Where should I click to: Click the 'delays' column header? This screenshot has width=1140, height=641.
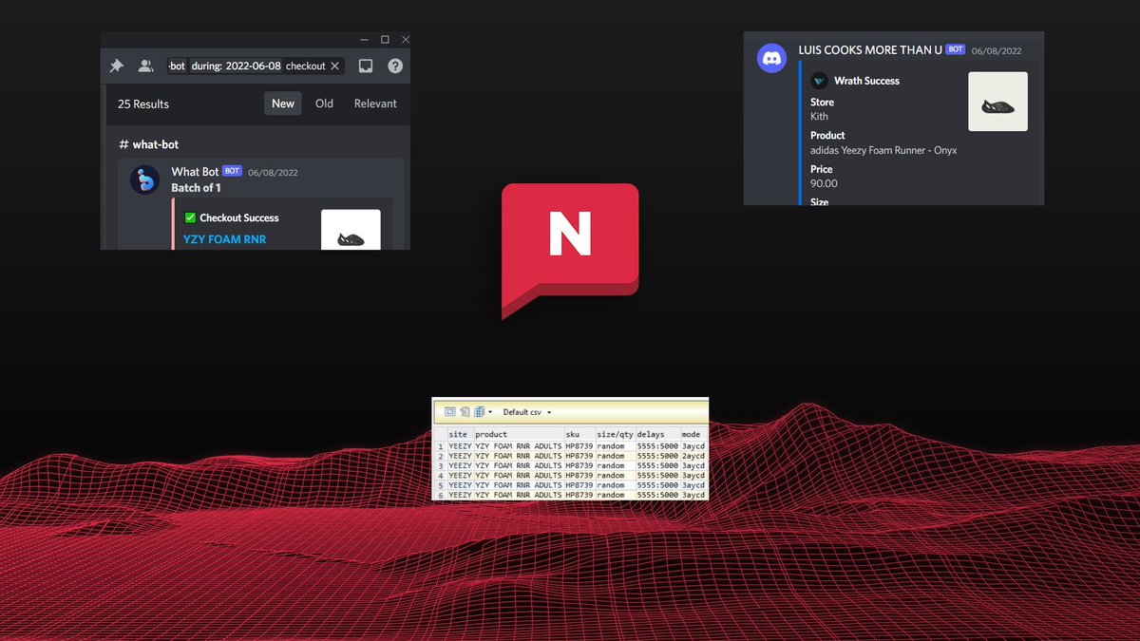point(657,434)
